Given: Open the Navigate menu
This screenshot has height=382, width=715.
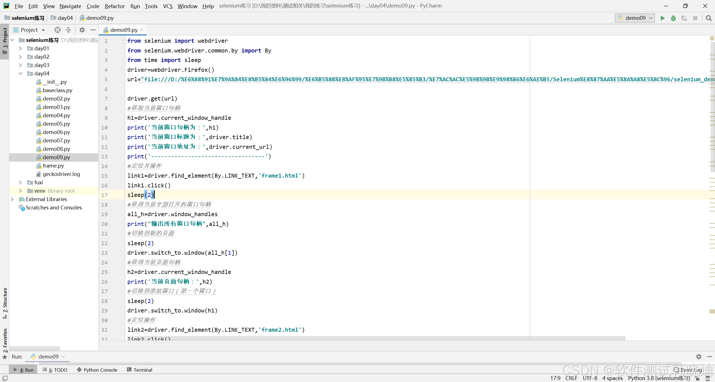Looking at the screenshot, I should point(70,6).
